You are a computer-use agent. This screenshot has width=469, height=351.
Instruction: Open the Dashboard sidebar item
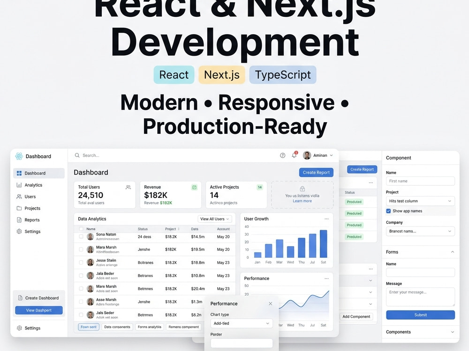tap(39, 173)
